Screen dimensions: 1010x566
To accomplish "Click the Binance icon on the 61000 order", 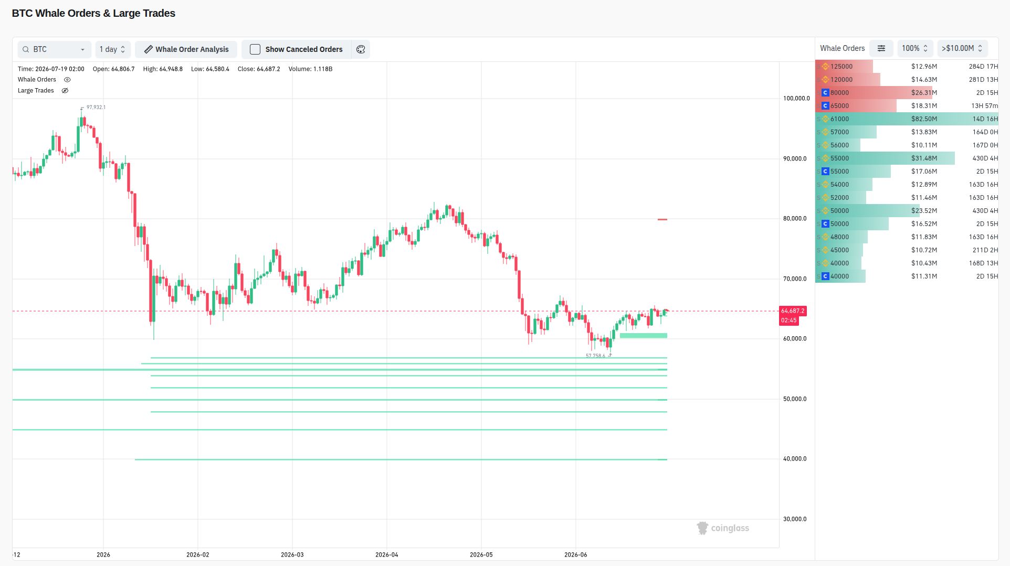I will 825,119.
